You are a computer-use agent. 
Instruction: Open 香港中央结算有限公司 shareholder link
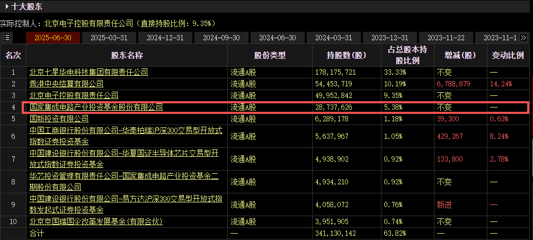67,84
